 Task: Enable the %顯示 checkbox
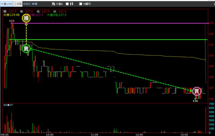click(x=81, y=4)
